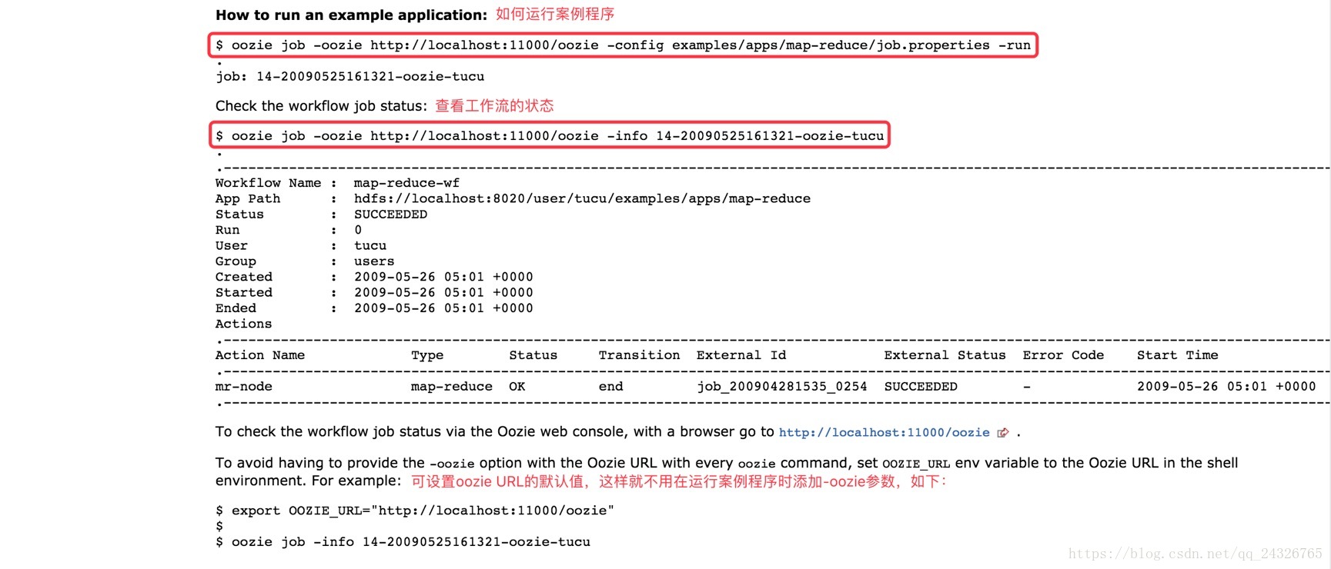1331x569 pixels.
Task: Click the External Status cell 'SUCCEEDED' in mr-node row
Action: 921,387
